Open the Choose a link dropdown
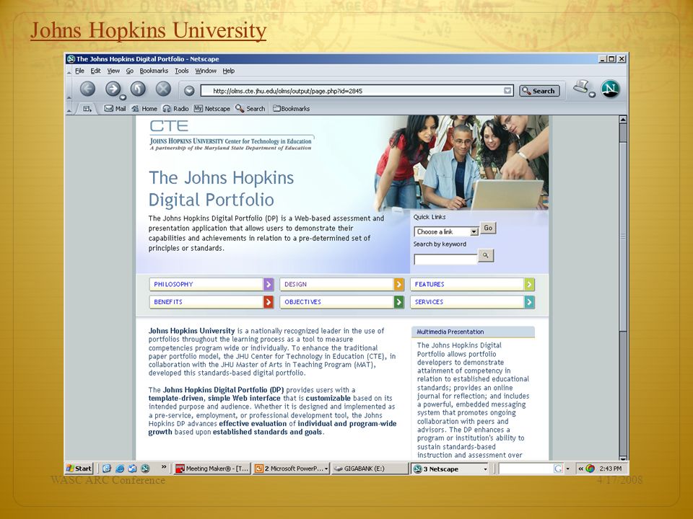The image size is (693, 519). click(x=446, y=231)
